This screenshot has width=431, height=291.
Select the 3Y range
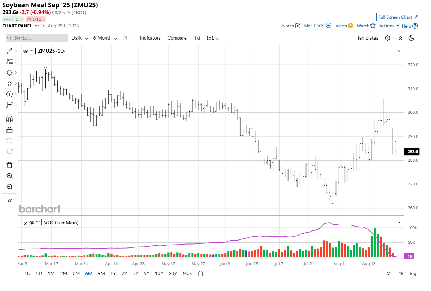pos(135,274)
